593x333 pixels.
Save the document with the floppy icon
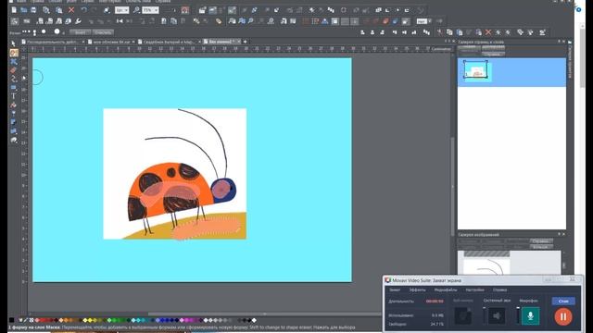(x=33, y=10)
